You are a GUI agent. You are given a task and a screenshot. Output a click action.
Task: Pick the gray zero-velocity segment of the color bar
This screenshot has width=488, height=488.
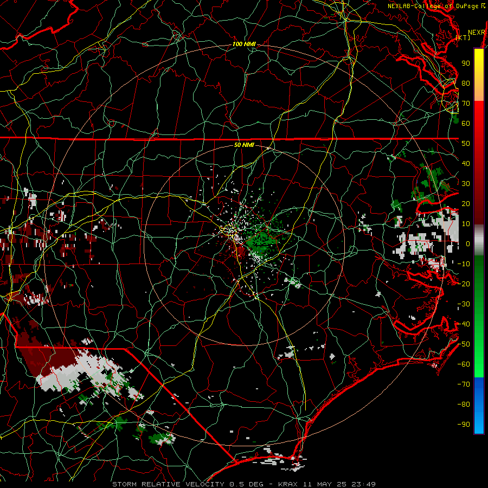pos(479,240)
